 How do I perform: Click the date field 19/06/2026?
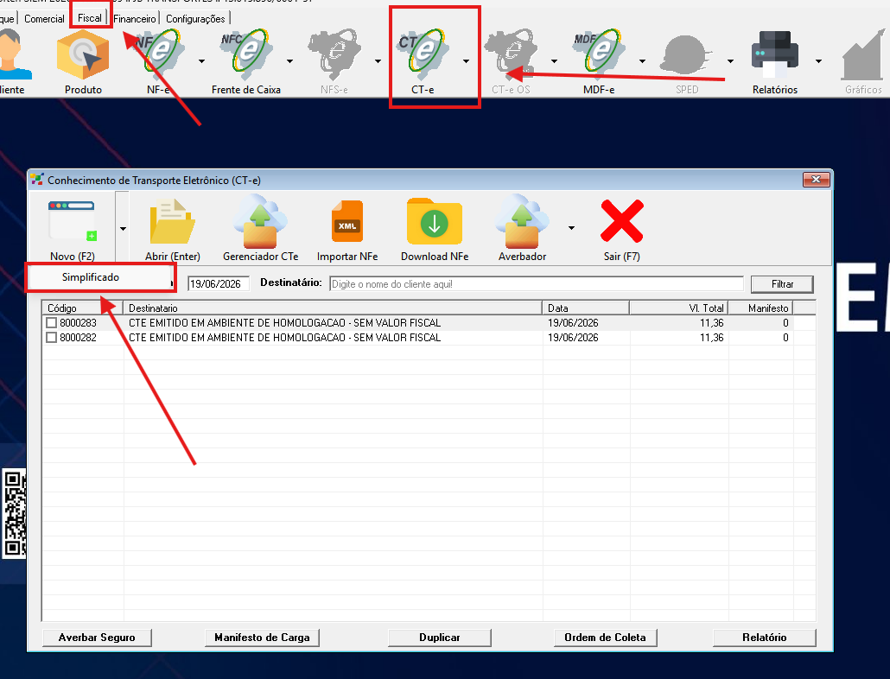(219, 284)
